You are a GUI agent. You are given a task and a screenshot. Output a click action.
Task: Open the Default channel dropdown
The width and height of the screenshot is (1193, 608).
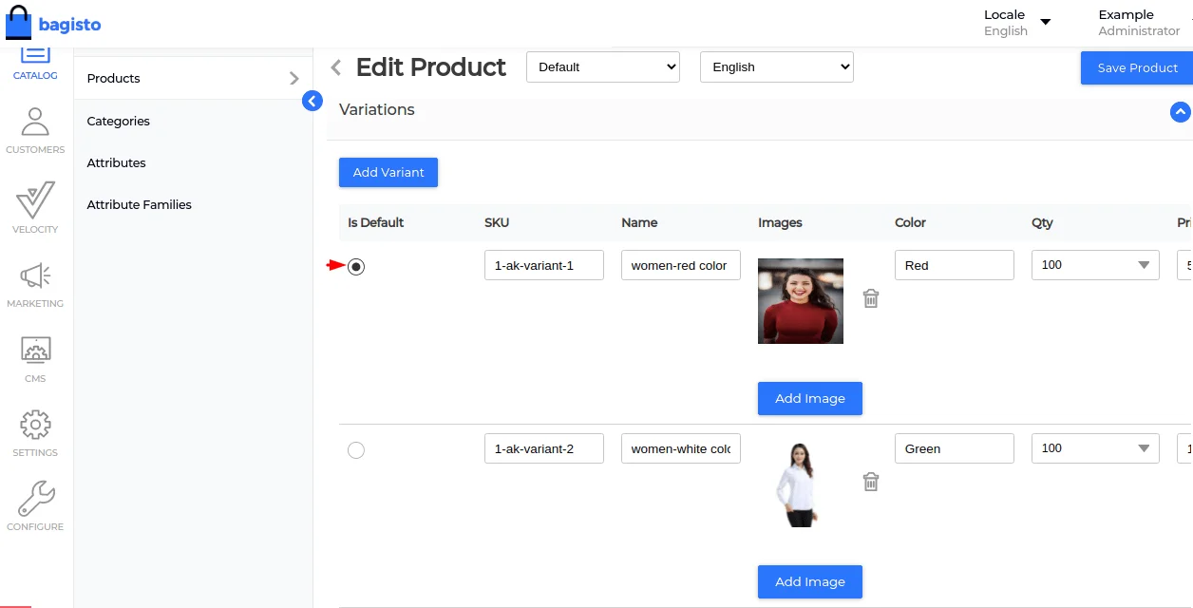point(603,67)
